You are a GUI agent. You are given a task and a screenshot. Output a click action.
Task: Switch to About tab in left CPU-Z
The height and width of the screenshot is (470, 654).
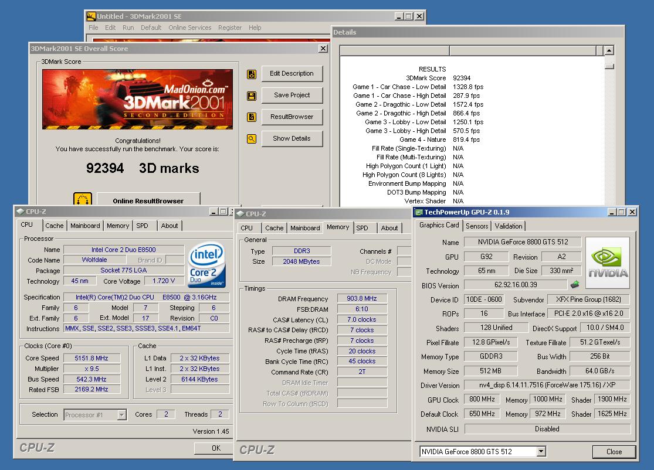click(x=170, y=226)
